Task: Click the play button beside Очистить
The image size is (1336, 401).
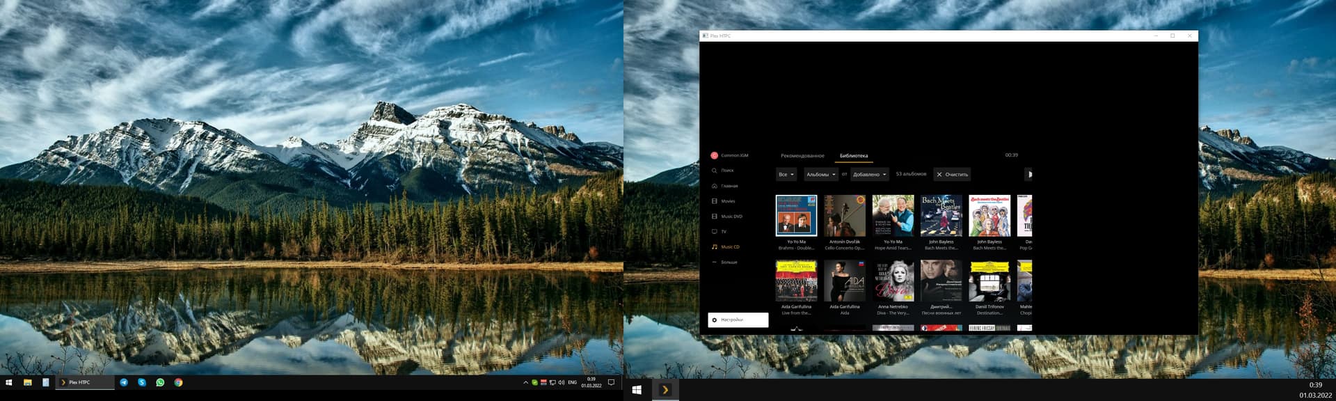Action: [1028, 175]
